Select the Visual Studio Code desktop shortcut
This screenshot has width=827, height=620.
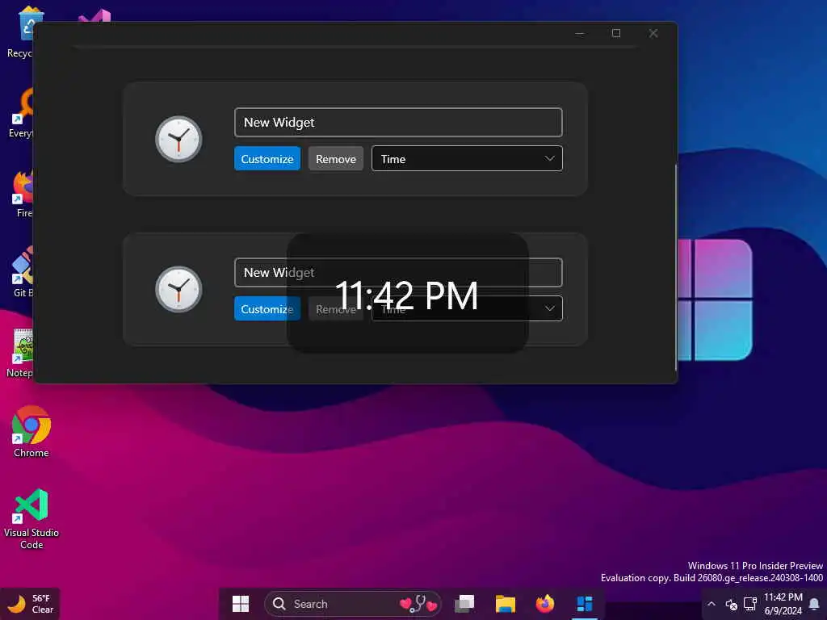click(31, 519)
